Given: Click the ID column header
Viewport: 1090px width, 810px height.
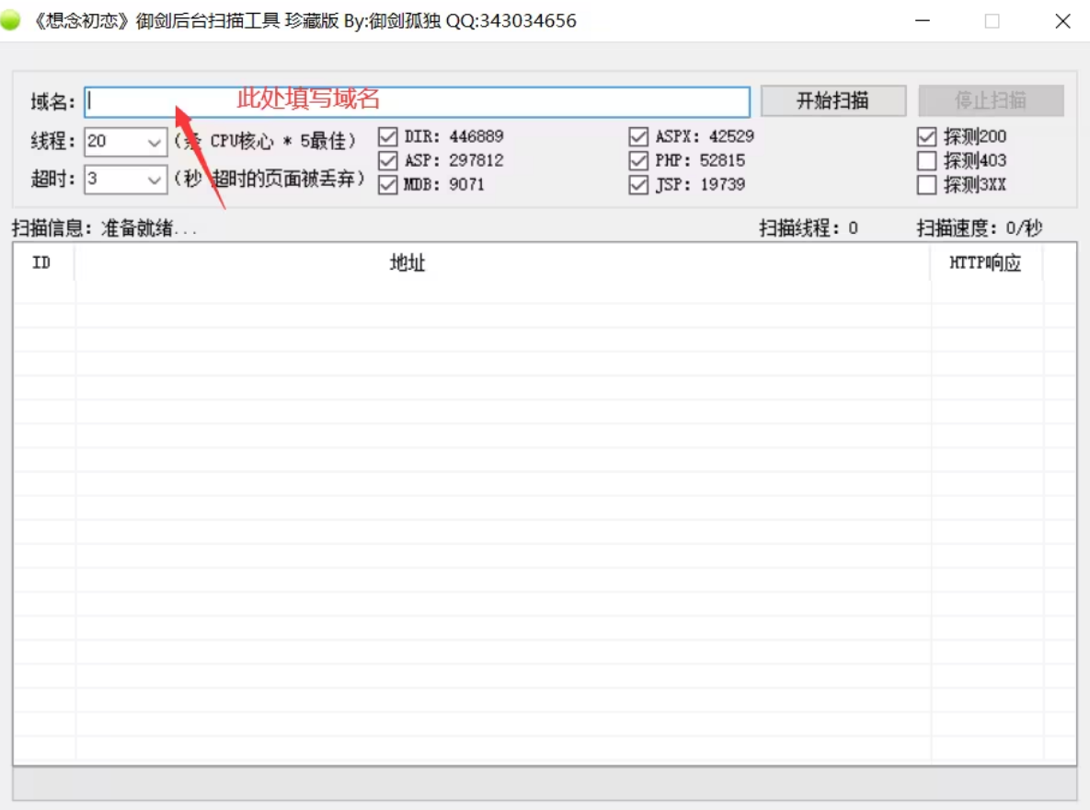Looking at the screenshot, I should click(42, 263).
